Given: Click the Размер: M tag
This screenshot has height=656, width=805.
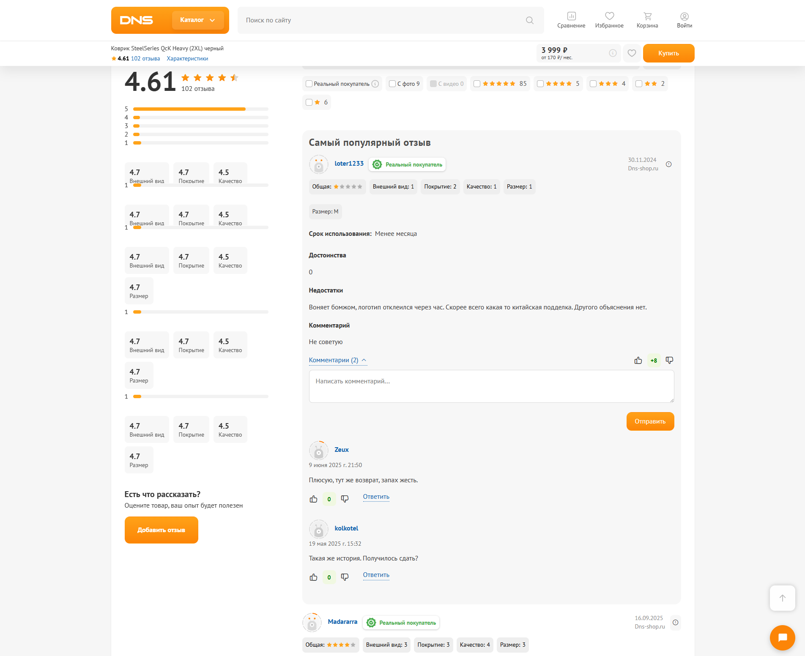Looking at the screenshot, I should coord(326,212).
